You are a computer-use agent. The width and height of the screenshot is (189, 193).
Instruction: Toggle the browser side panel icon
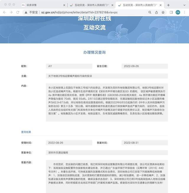171,12
